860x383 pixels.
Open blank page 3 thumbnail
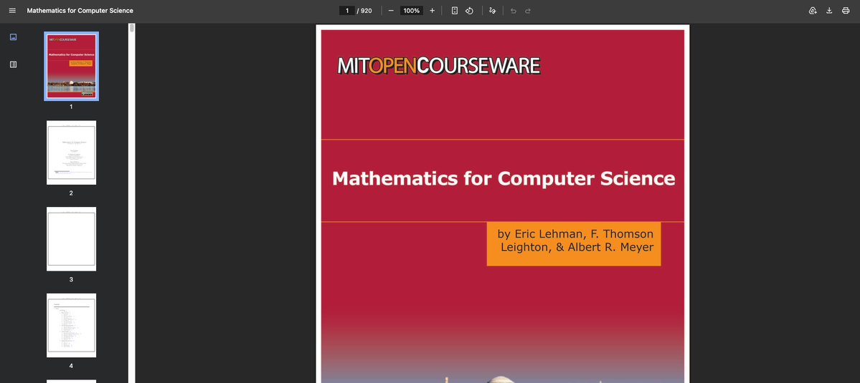(71, 239)
